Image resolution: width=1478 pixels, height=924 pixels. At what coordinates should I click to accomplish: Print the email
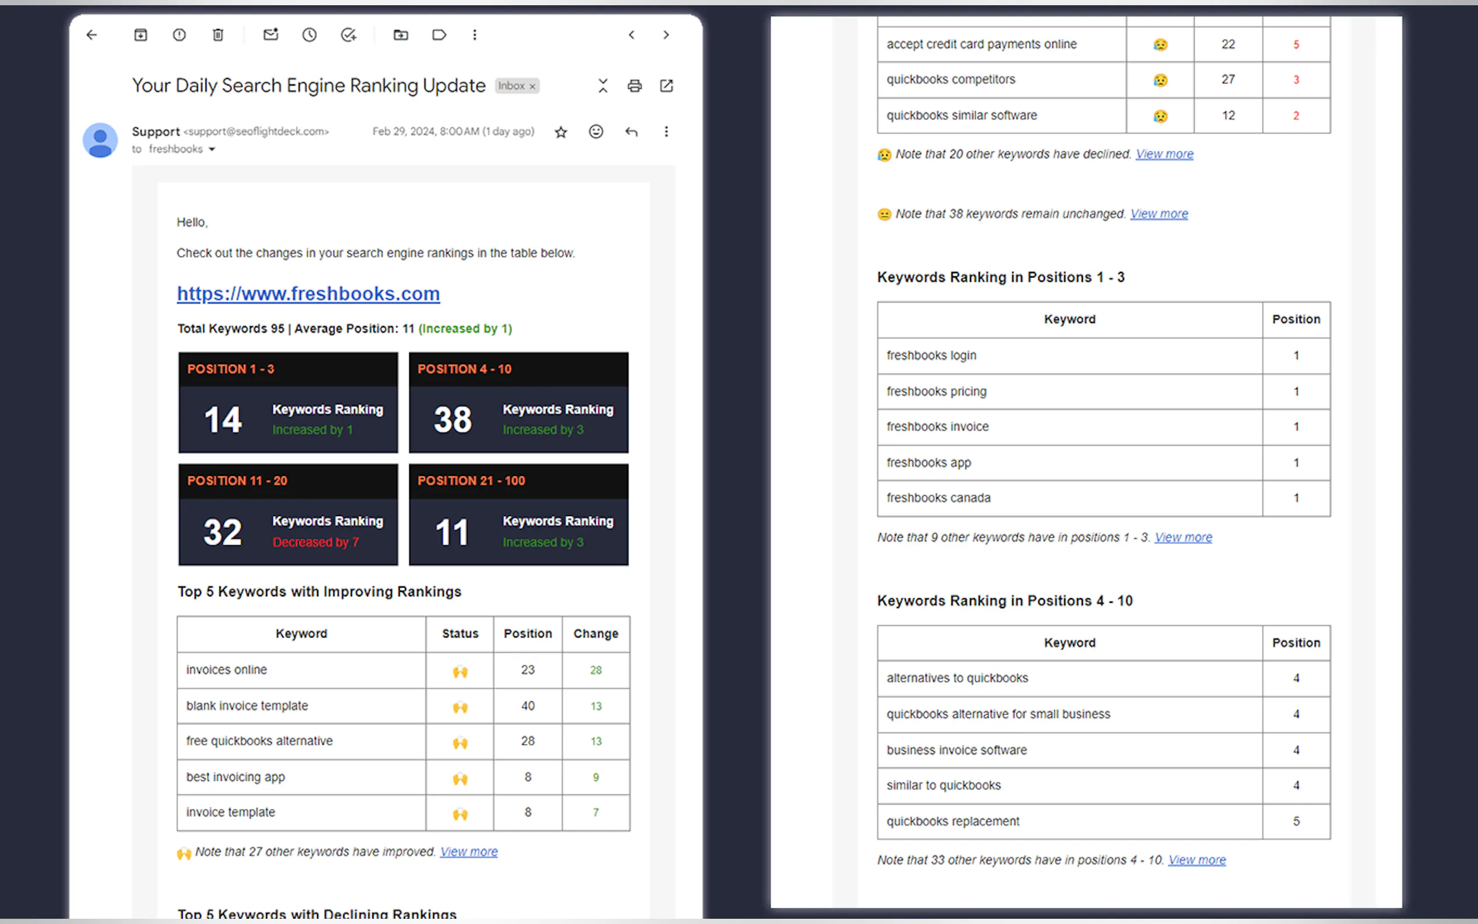tap(634, 86)
